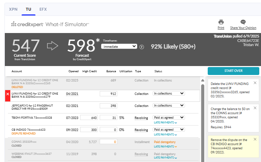Switch to the EFX bureau tab
The height and width of the screenshot is (162, 261).
[x=43, y=9]
